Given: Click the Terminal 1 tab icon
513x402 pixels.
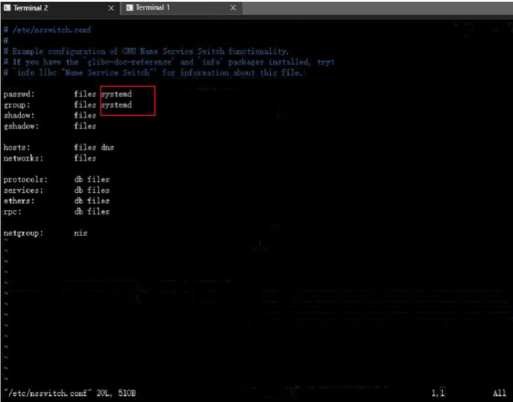Looking at the screenshot, I should [129, 8].
